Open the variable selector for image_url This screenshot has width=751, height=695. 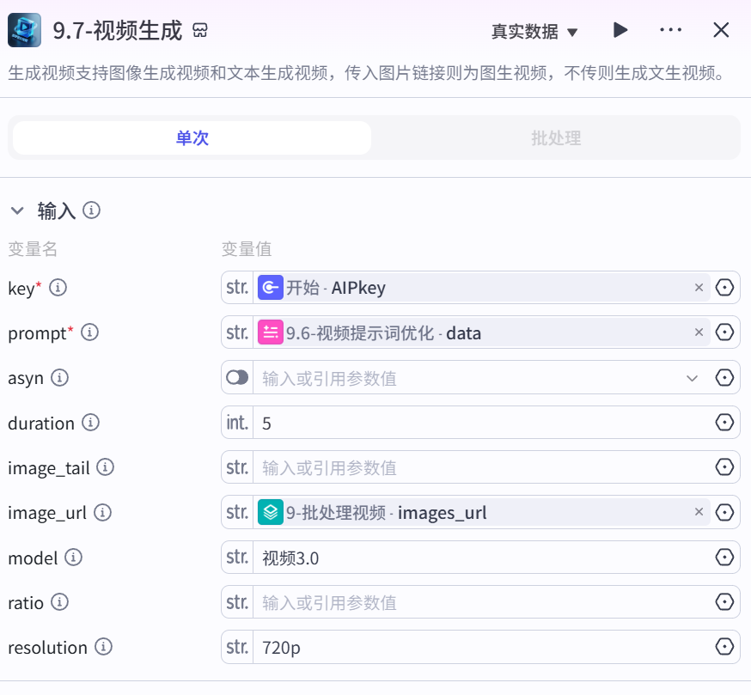click(x=724, y=513)
